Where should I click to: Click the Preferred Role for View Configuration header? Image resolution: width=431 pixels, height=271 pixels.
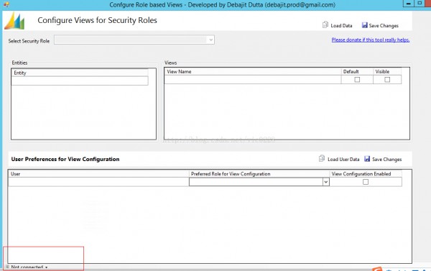tap(259, 174)
